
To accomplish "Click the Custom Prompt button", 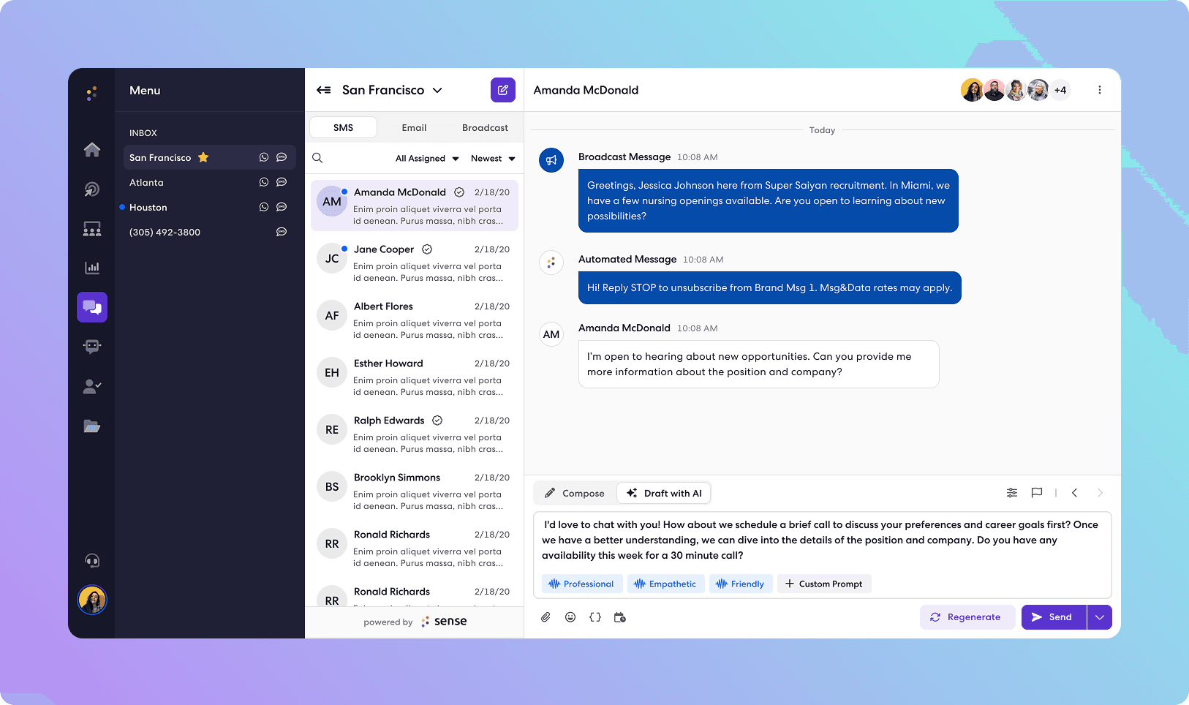I will click(x=824, y=584).
